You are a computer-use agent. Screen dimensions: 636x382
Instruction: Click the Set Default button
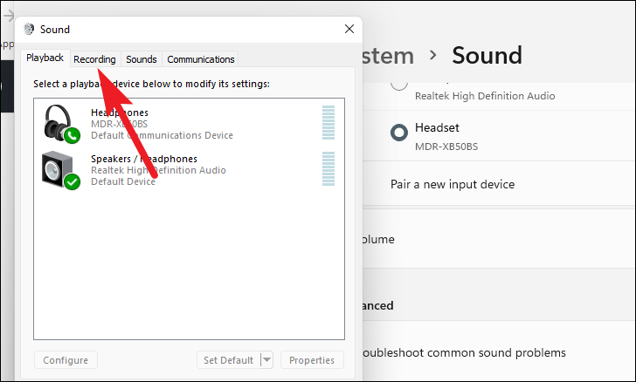[228, 360]
